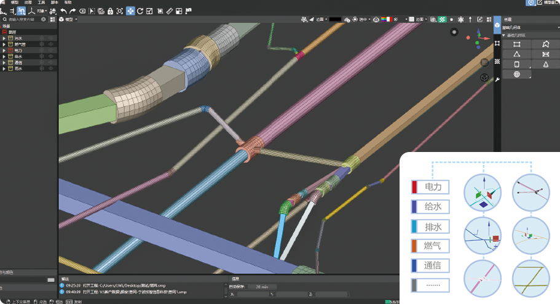This screenshot has width=560, height=304.
Task: Click the lock selection icon
Action: click(x=110, y=11)
